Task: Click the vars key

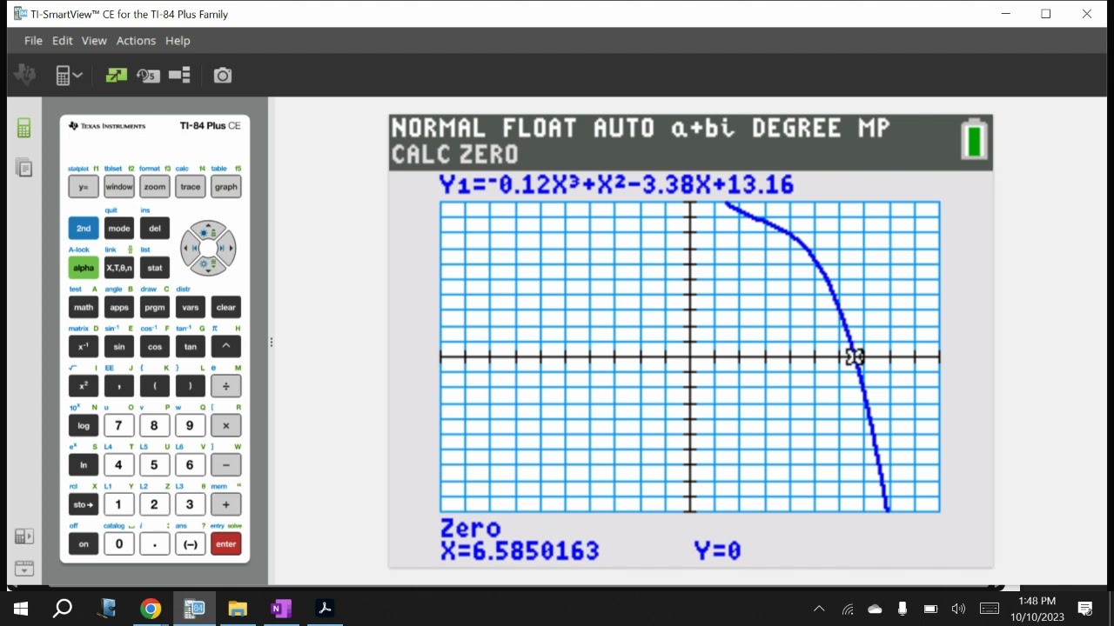Action: click(191, 307)
